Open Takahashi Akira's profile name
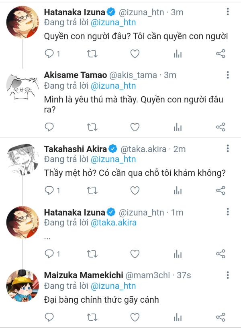This screenshot has width=241, height=328. (76, 149)
